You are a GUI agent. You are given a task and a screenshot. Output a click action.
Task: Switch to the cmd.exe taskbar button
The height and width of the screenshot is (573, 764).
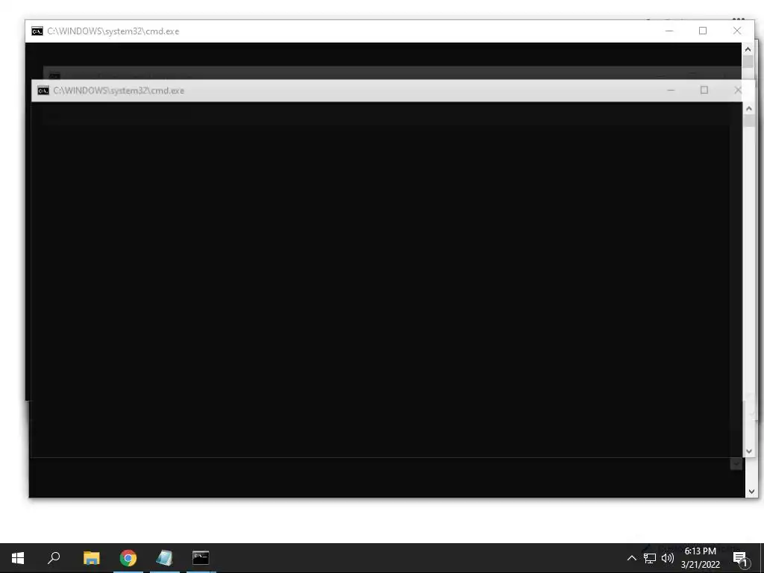pyautogui.click(x=201, y=558)
